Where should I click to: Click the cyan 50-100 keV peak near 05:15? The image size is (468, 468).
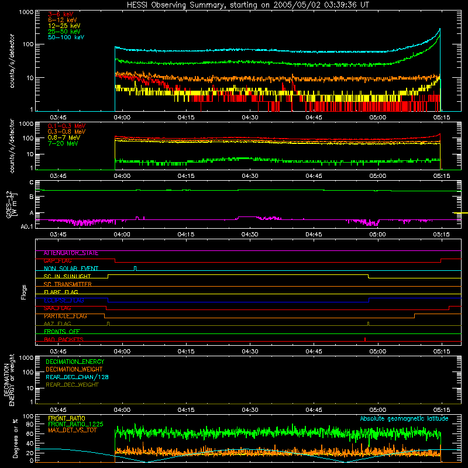[x=440, y=29]
